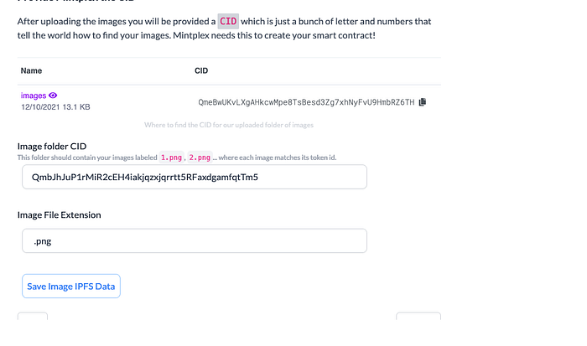Click the Name column header
587x346 pixels.
[x=31, y=71]
